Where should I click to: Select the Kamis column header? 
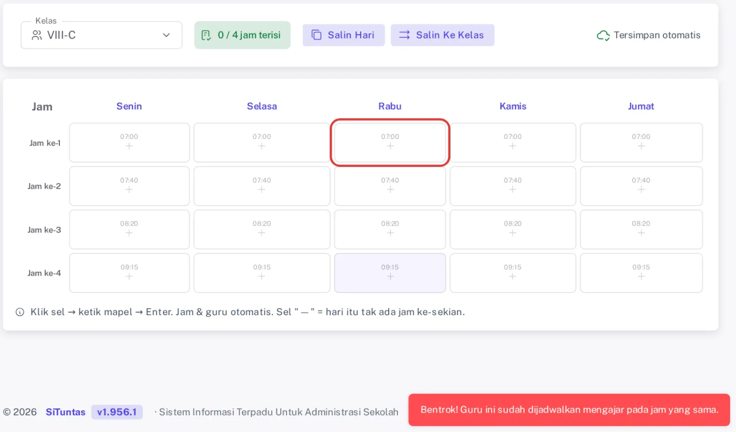513,106
